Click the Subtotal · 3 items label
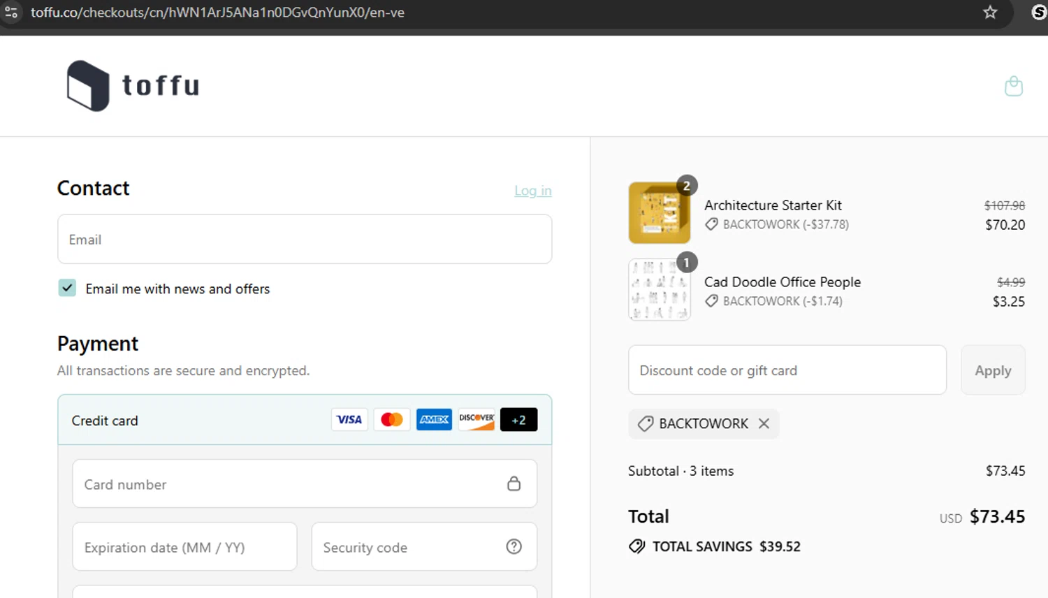Screen dimensions: 1048x598 [x=681, y=471]
